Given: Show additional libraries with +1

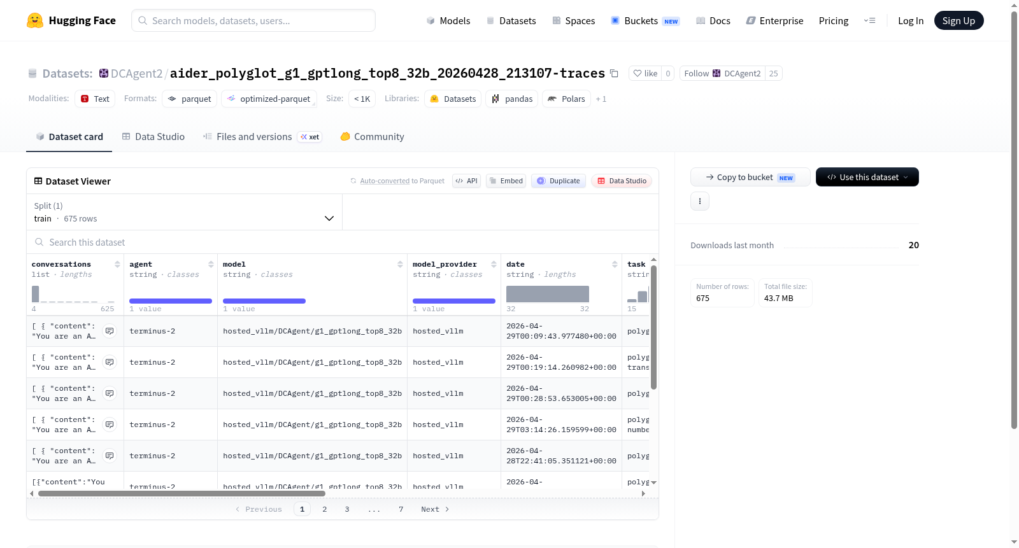Looking at the screenshot, I should click(601, 99).
